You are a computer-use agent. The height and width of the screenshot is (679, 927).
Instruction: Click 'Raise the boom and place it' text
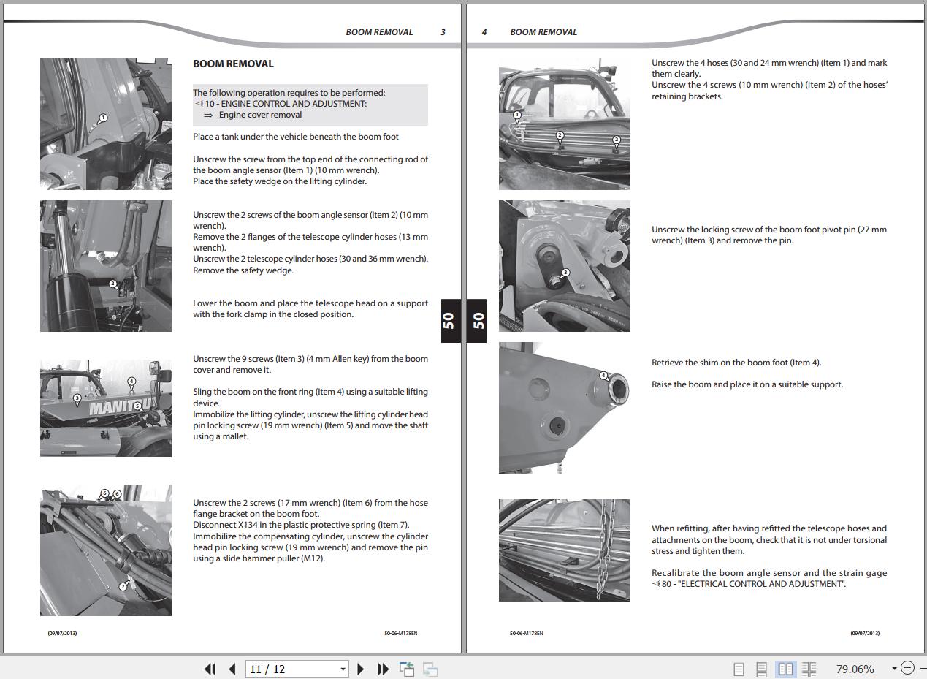[x=747, y=384]
